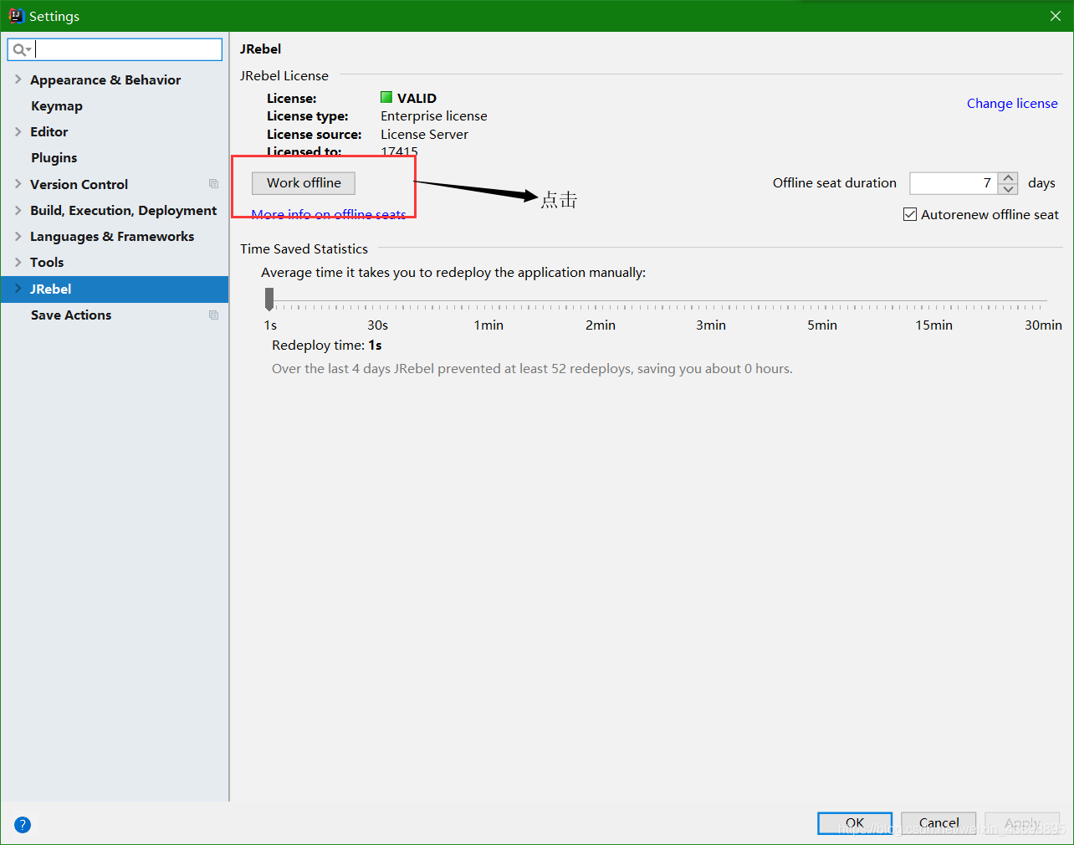Click the IntelliJ IDEA logo in title bar
The height and width of the screenshot is (845, 1074).
click(16, 16)
